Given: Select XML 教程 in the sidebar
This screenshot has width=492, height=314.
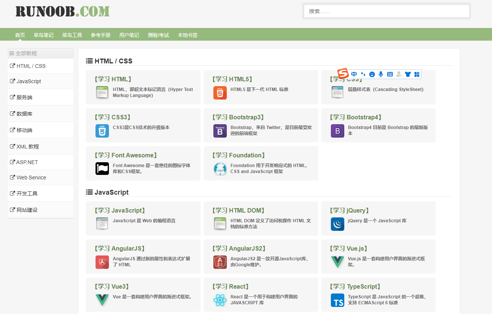Looking at the screenshot, I should [x=41, y=147].
